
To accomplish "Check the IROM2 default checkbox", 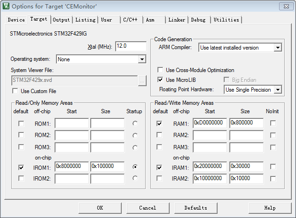I will [21, 178].
